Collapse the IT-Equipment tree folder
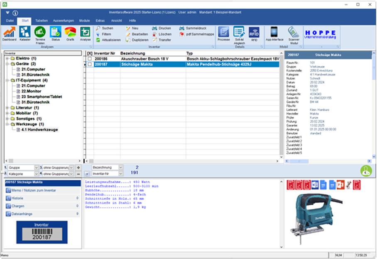 pos(7,80)
